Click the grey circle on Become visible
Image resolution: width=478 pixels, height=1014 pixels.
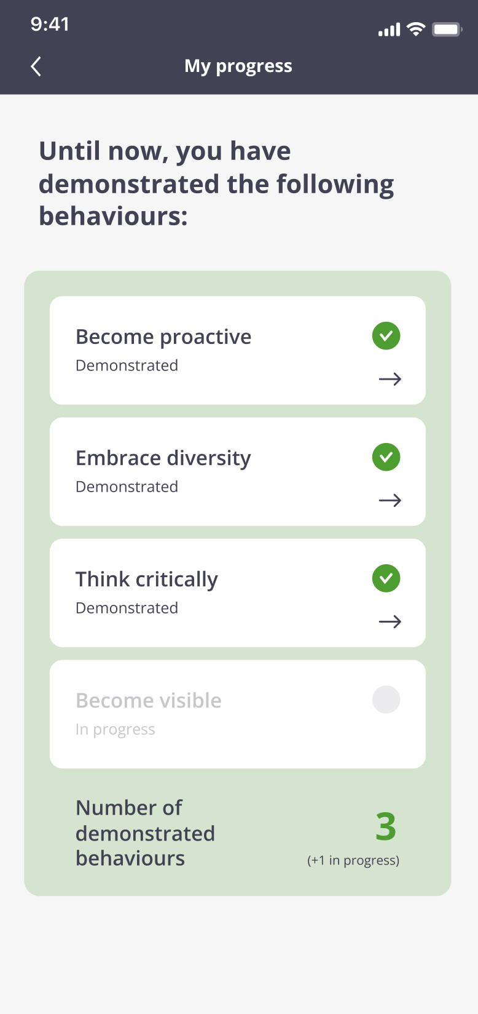(386, 700)
